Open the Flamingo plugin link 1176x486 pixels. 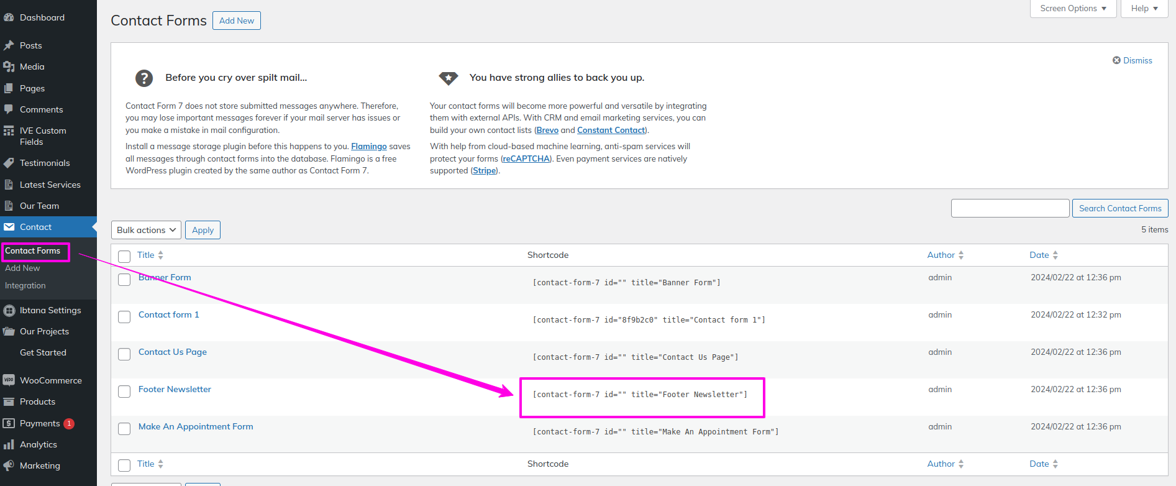pos(368,147)
